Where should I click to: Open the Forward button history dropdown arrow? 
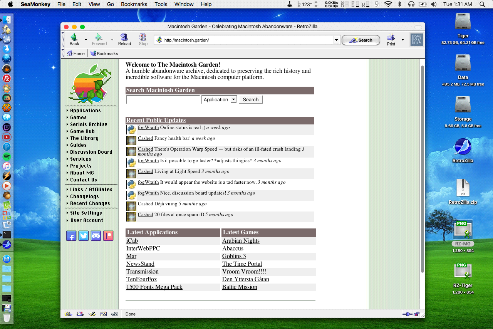[x=112, y=39]
